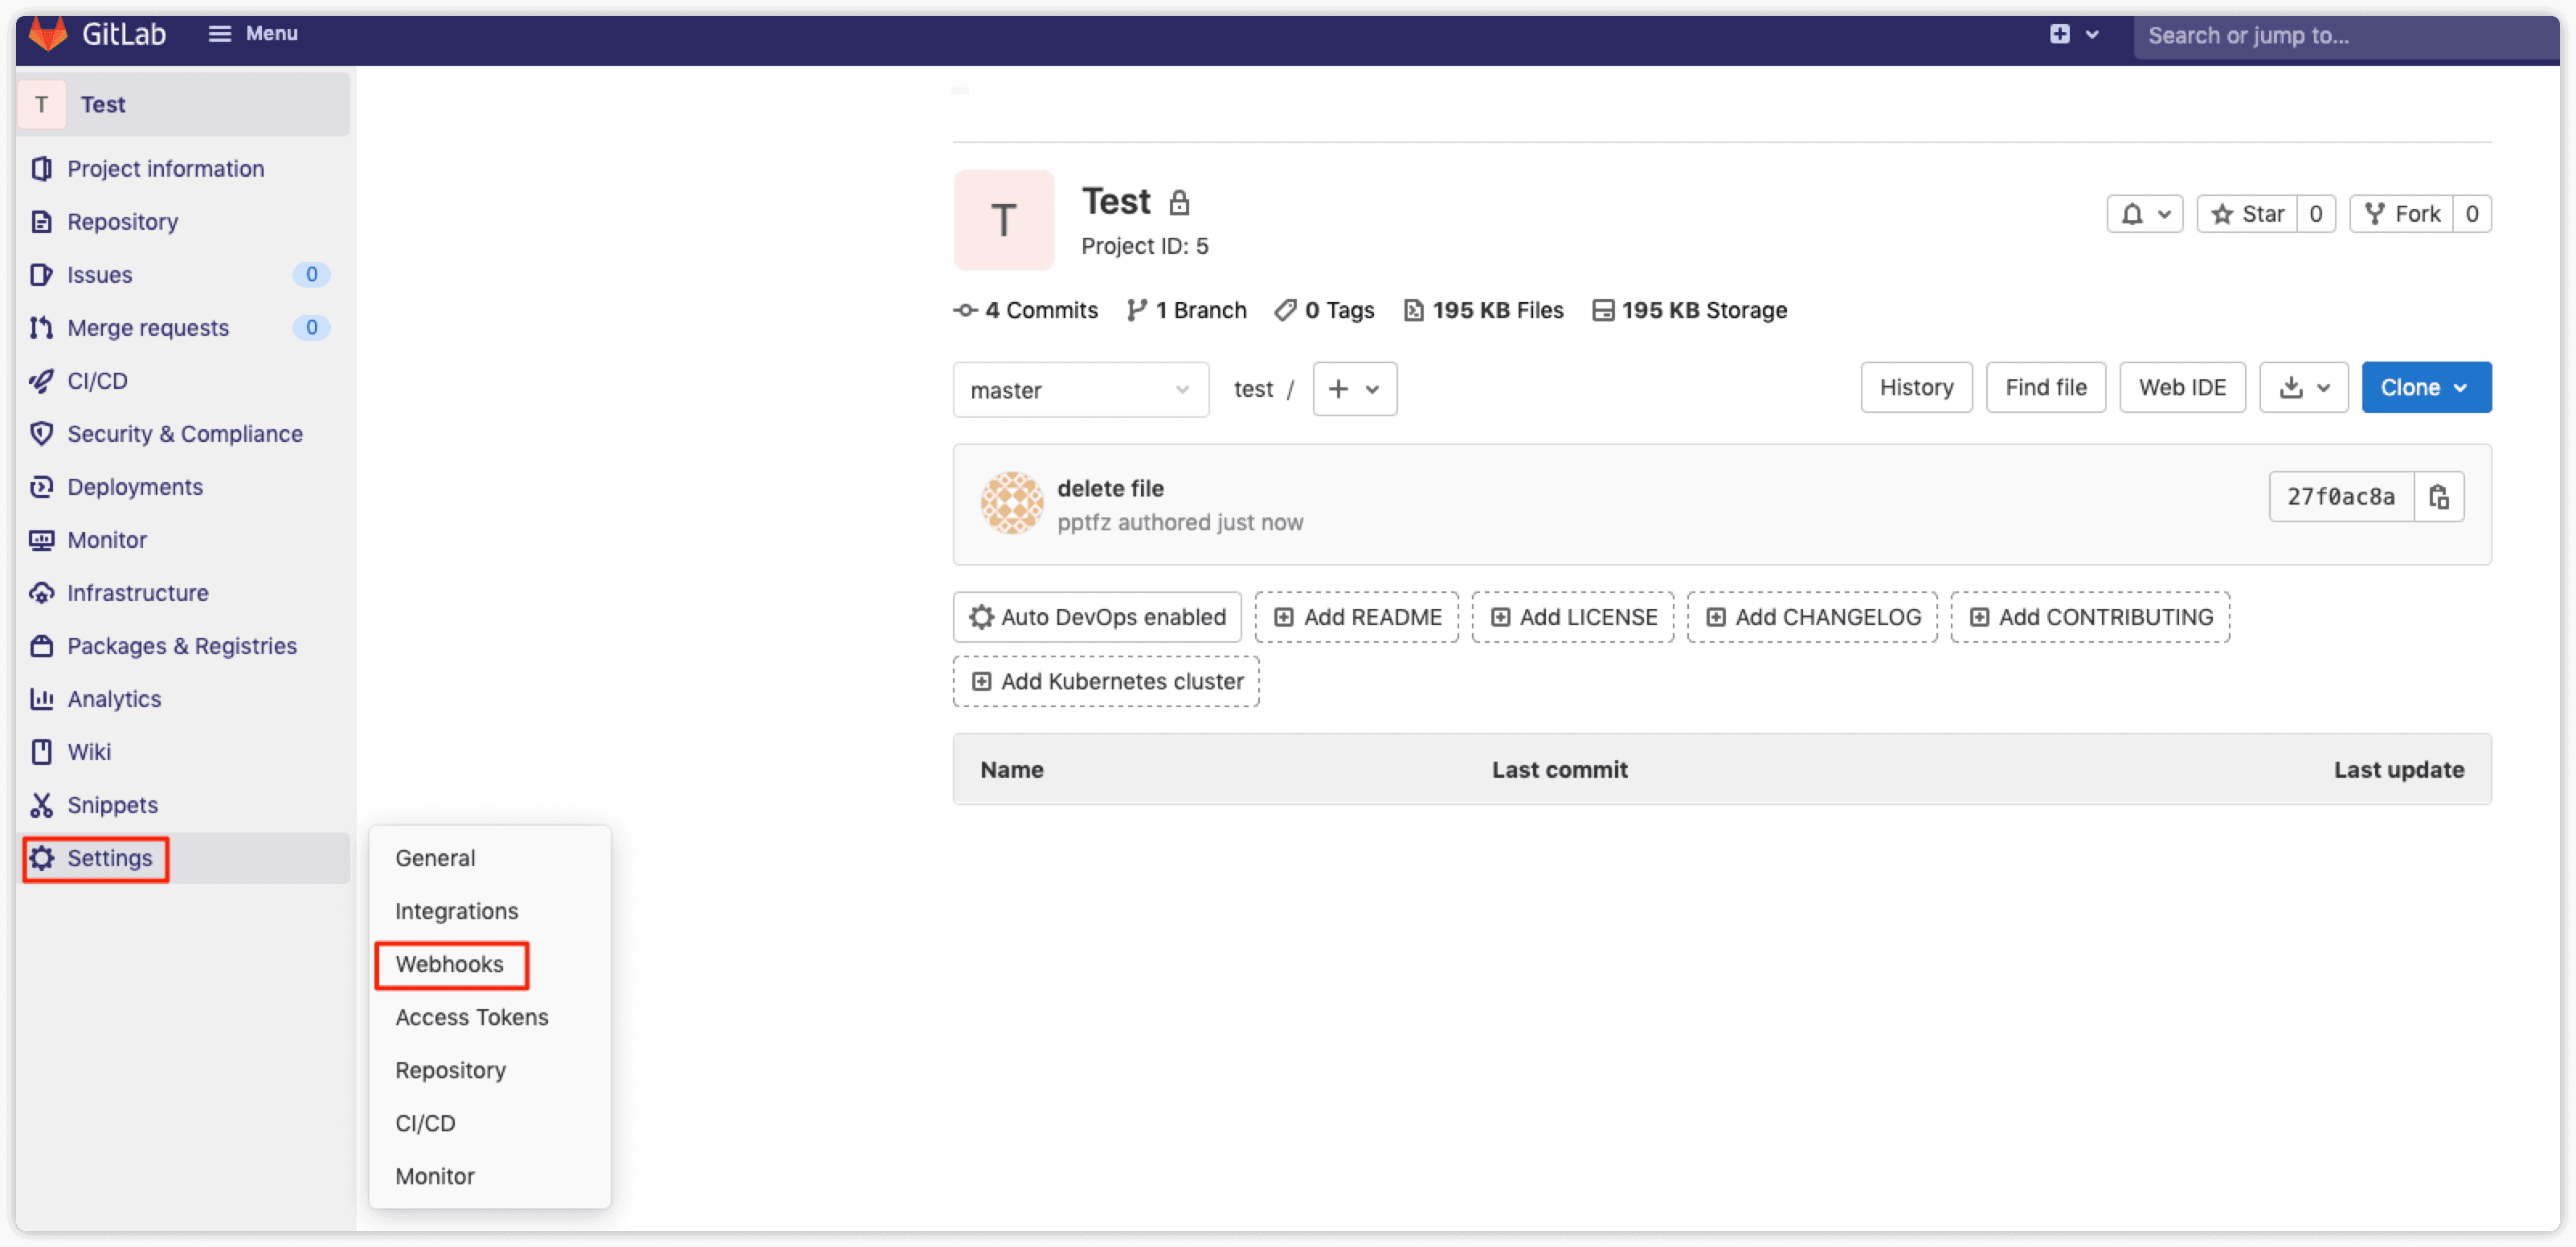
Task: Click the GitLab fox logo
Action: coord(47,34)
